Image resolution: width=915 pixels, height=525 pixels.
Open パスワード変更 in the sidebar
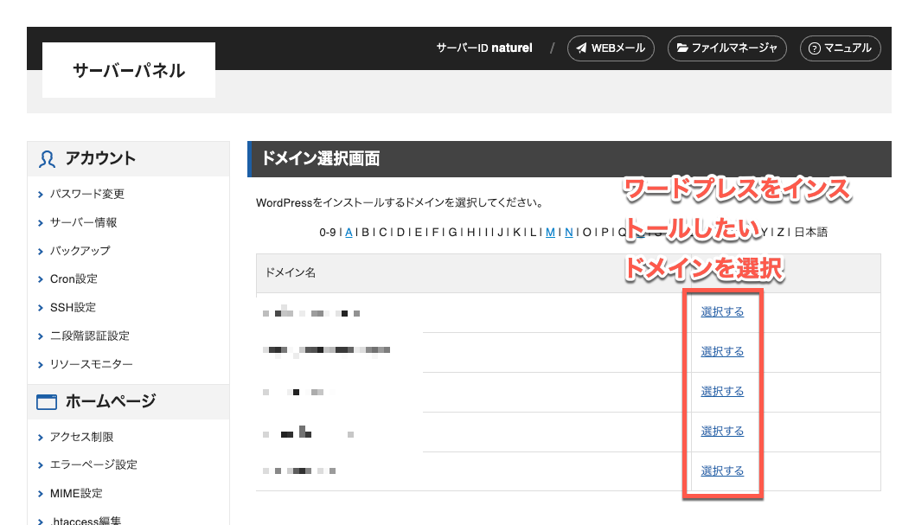point(86,194)
